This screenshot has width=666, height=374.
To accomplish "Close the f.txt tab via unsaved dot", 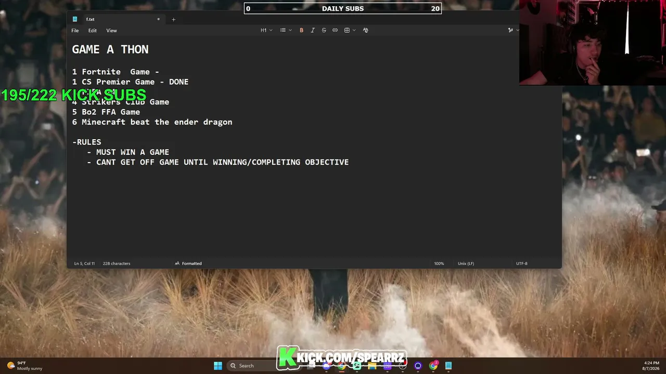I will 158,19.
